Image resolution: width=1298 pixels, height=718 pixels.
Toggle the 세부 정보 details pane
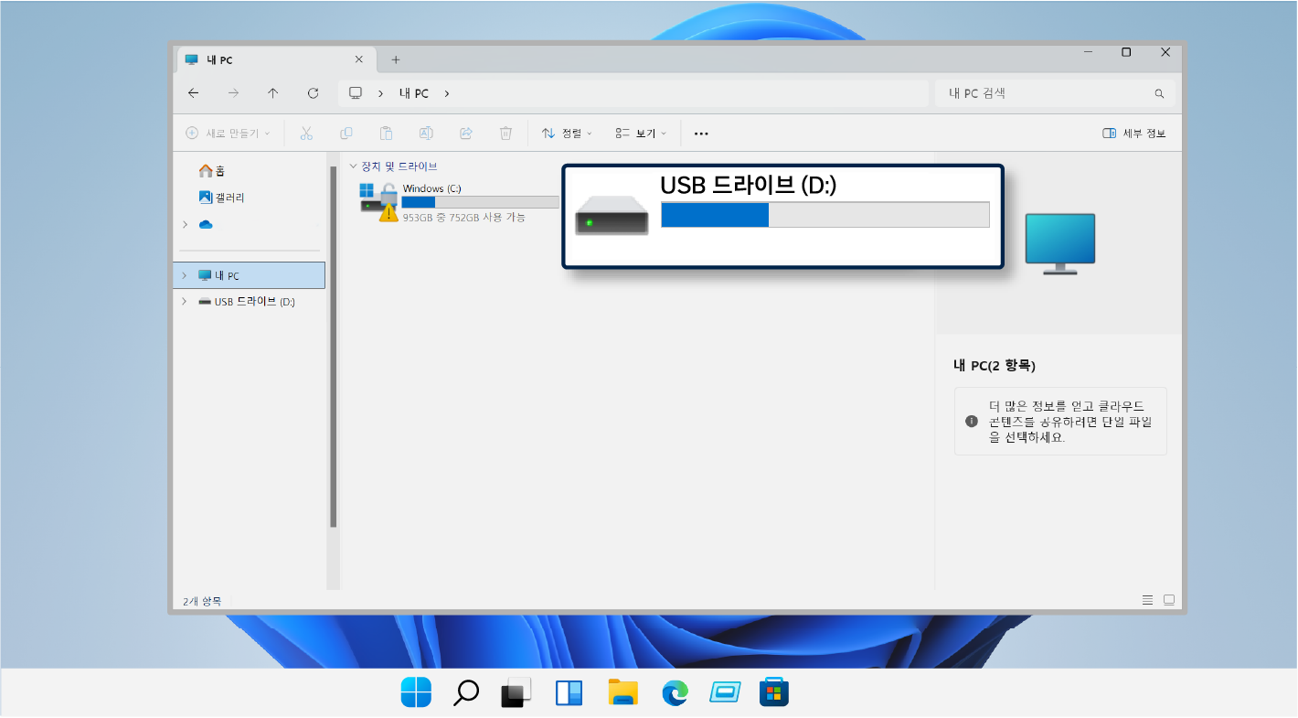tap(1134, 134)
